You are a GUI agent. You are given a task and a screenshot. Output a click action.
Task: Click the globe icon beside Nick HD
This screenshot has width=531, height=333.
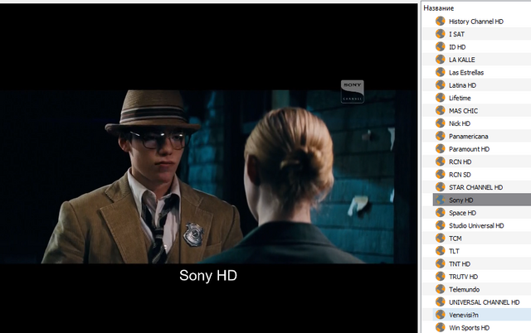click(441, 123)
